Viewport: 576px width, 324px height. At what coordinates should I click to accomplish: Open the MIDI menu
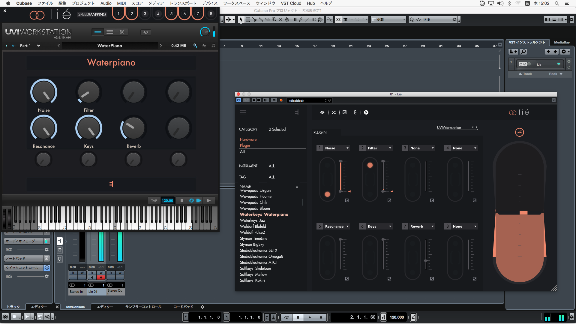[x=121, y=3]
